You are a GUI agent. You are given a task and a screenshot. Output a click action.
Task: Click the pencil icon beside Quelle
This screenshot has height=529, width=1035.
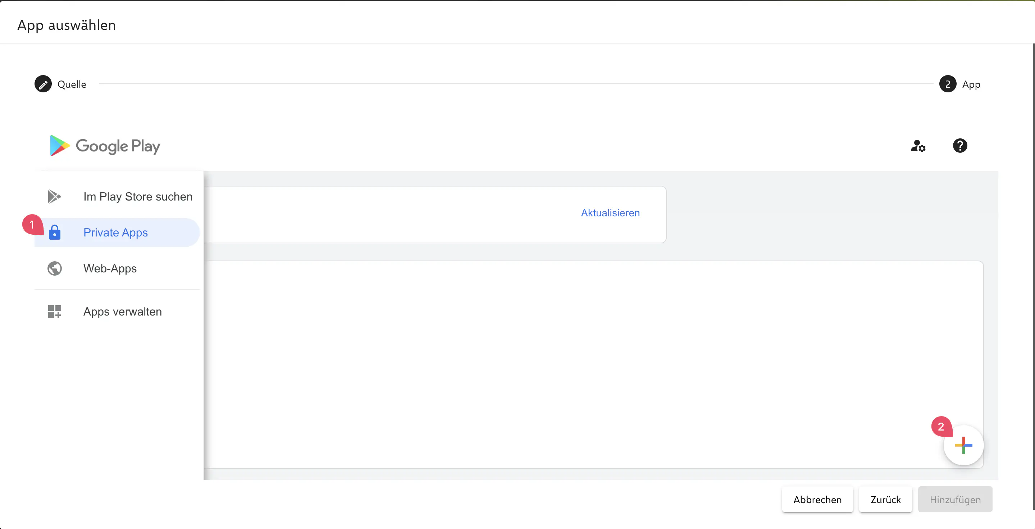42,84
